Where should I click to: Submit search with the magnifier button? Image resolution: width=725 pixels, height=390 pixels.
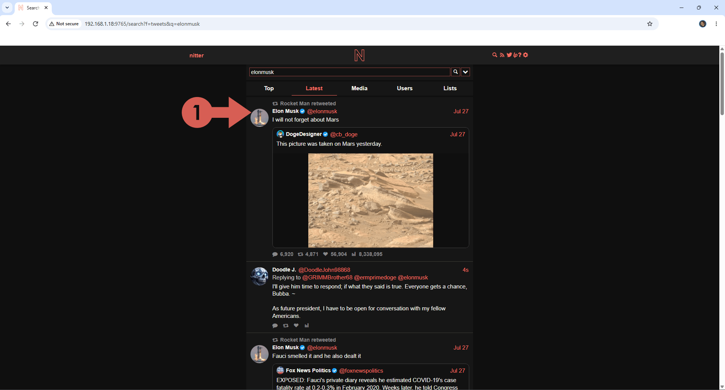click(x=456, y=72)
